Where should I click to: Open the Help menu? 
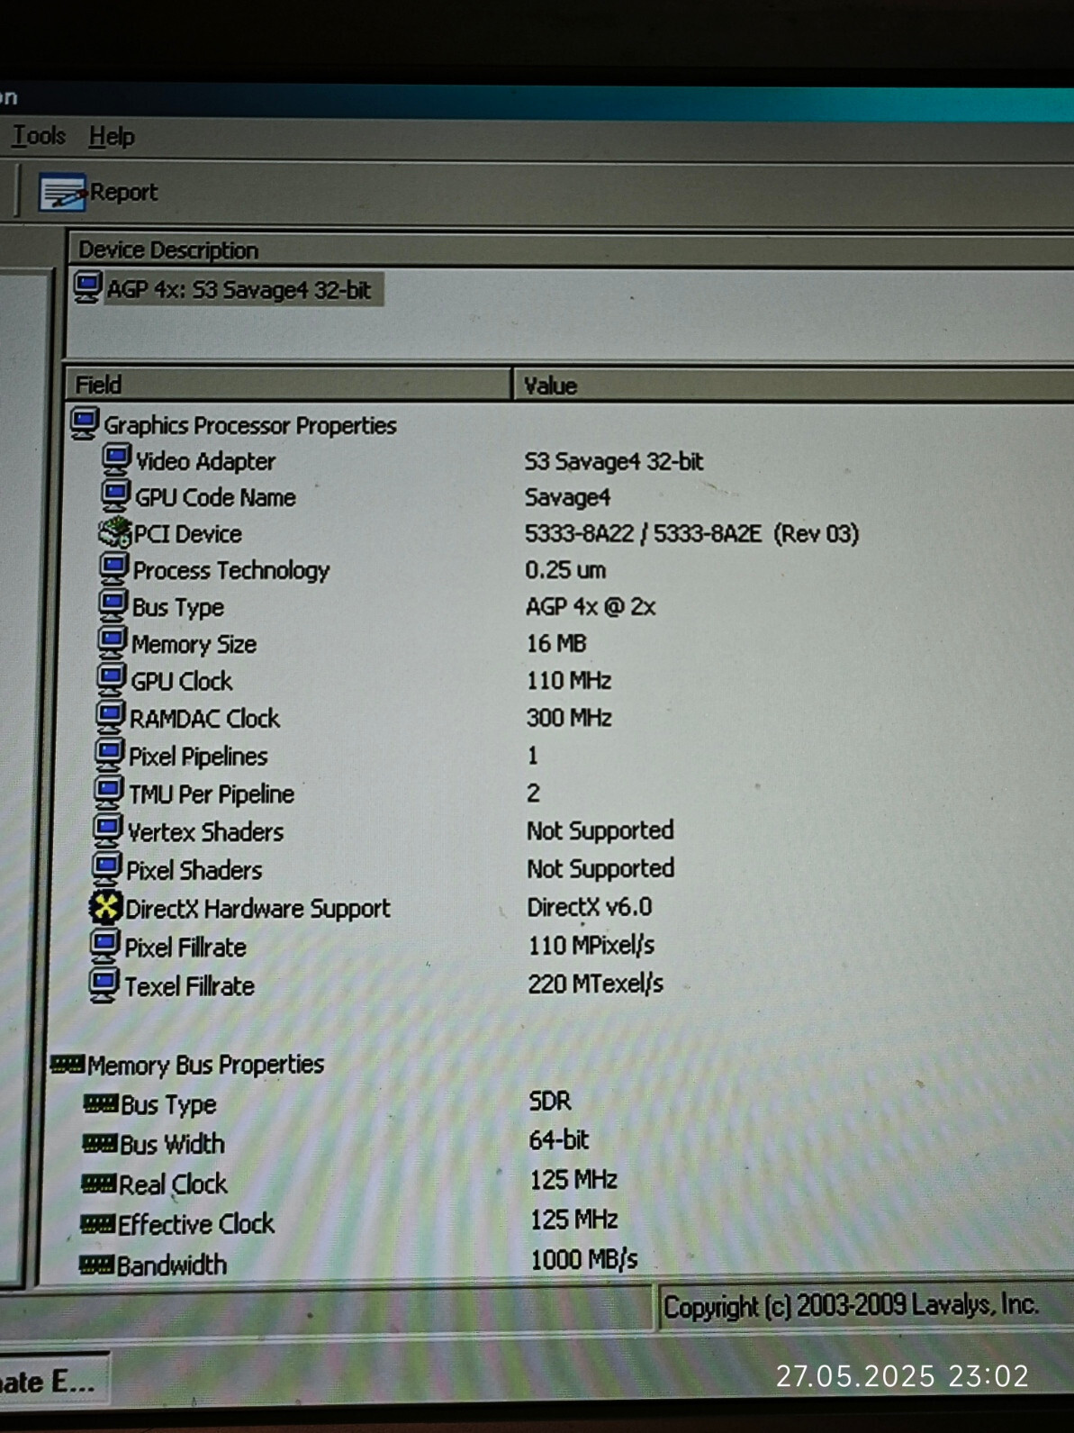[112, 137]
